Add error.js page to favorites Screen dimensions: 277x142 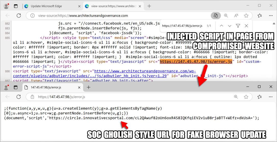click(246, 97)
